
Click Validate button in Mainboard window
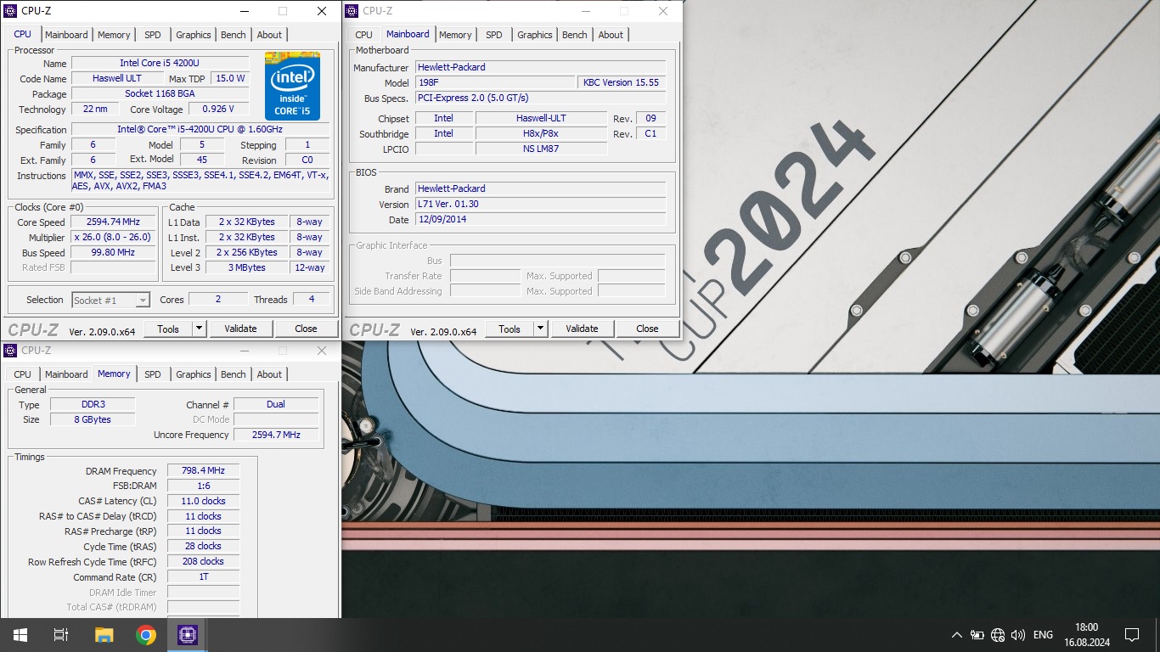click(x=582, y=329)
